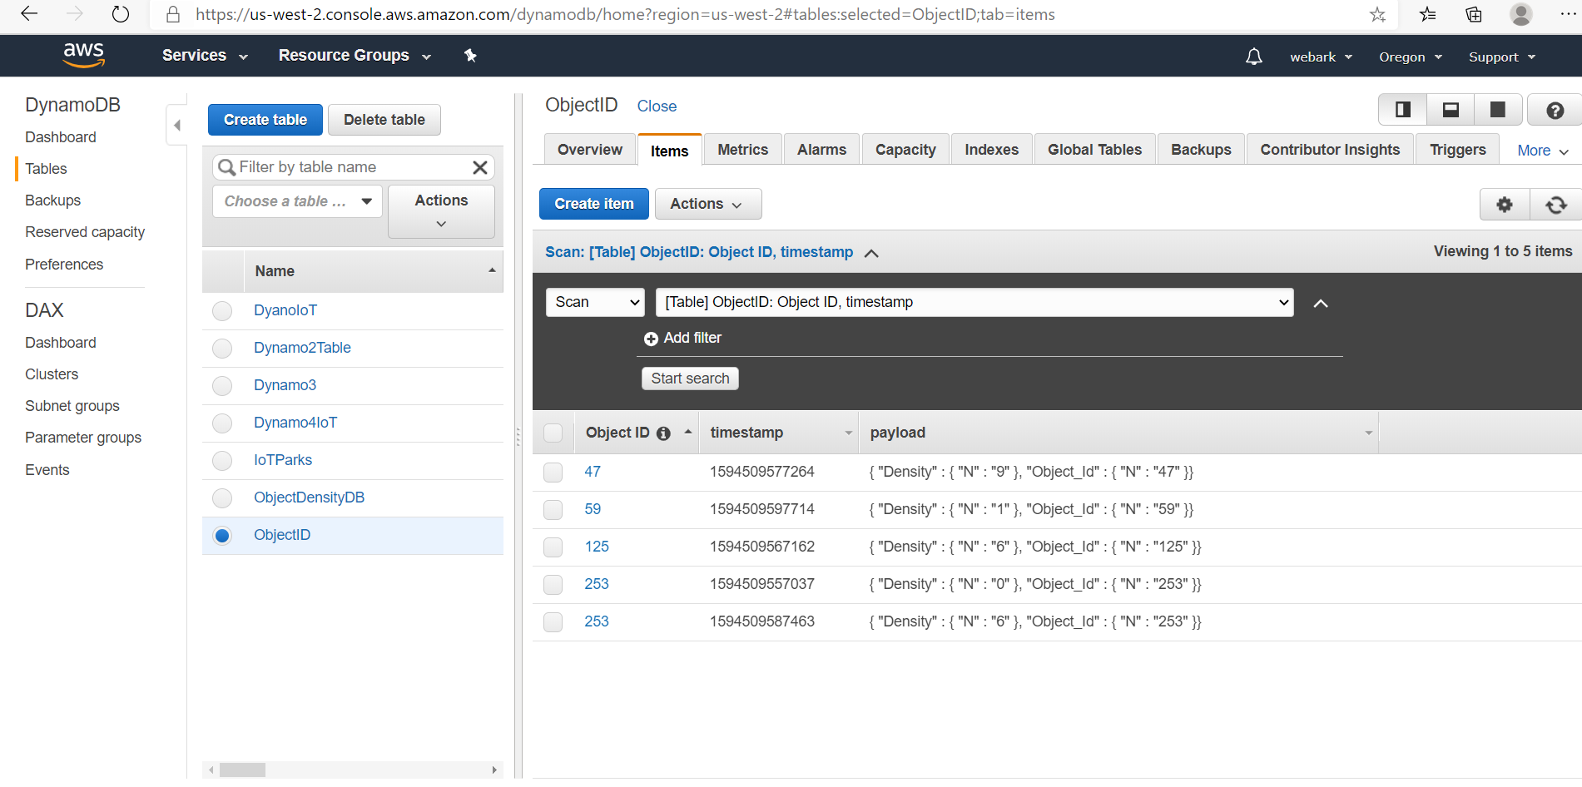Image resolution: width=1582 pixels, height=787 pixels.
Task: Click the plus icon to add filter
Action: [x=651, y=339]
